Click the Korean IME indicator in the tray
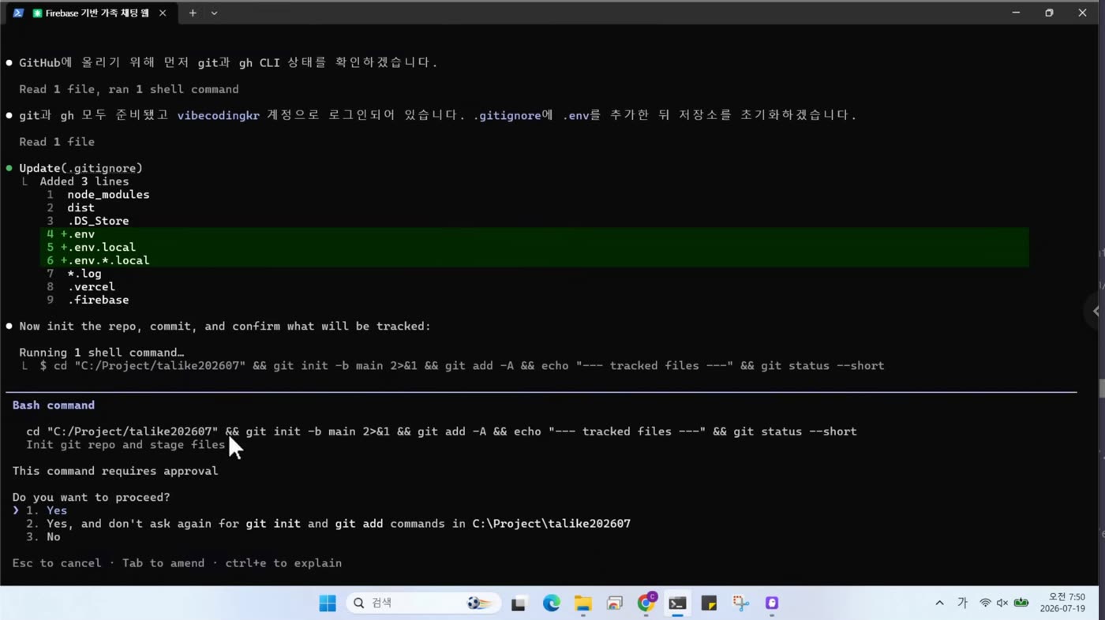1105x620 pixels. 962,603
